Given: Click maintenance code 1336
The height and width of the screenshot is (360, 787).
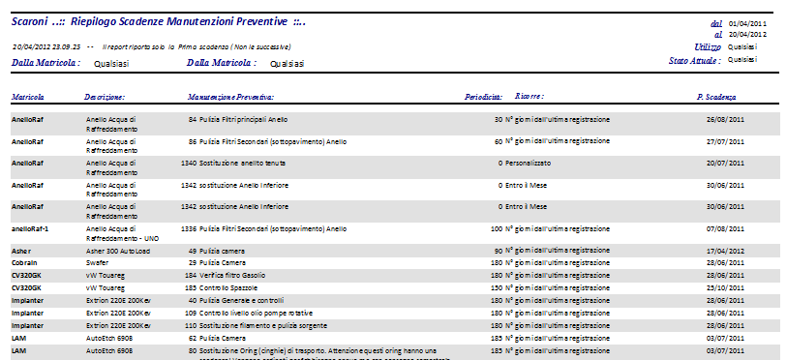Looking at the screenshot, I should pyautogui.click(x=189, y=228).
